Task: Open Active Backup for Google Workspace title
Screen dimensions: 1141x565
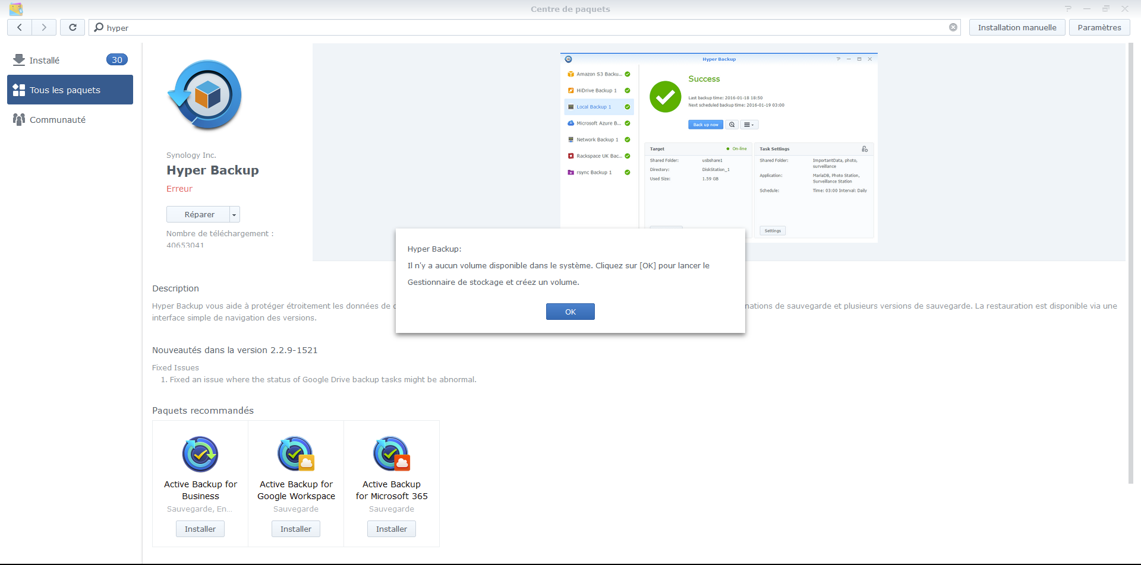Action: click(296, 490)
